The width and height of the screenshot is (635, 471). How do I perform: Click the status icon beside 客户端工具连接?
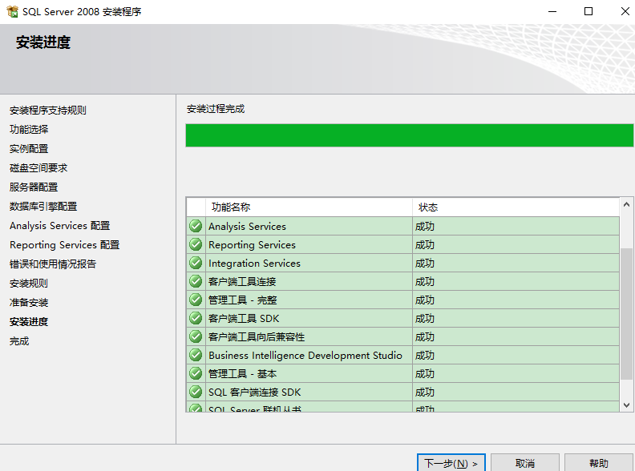coord(196,281)
